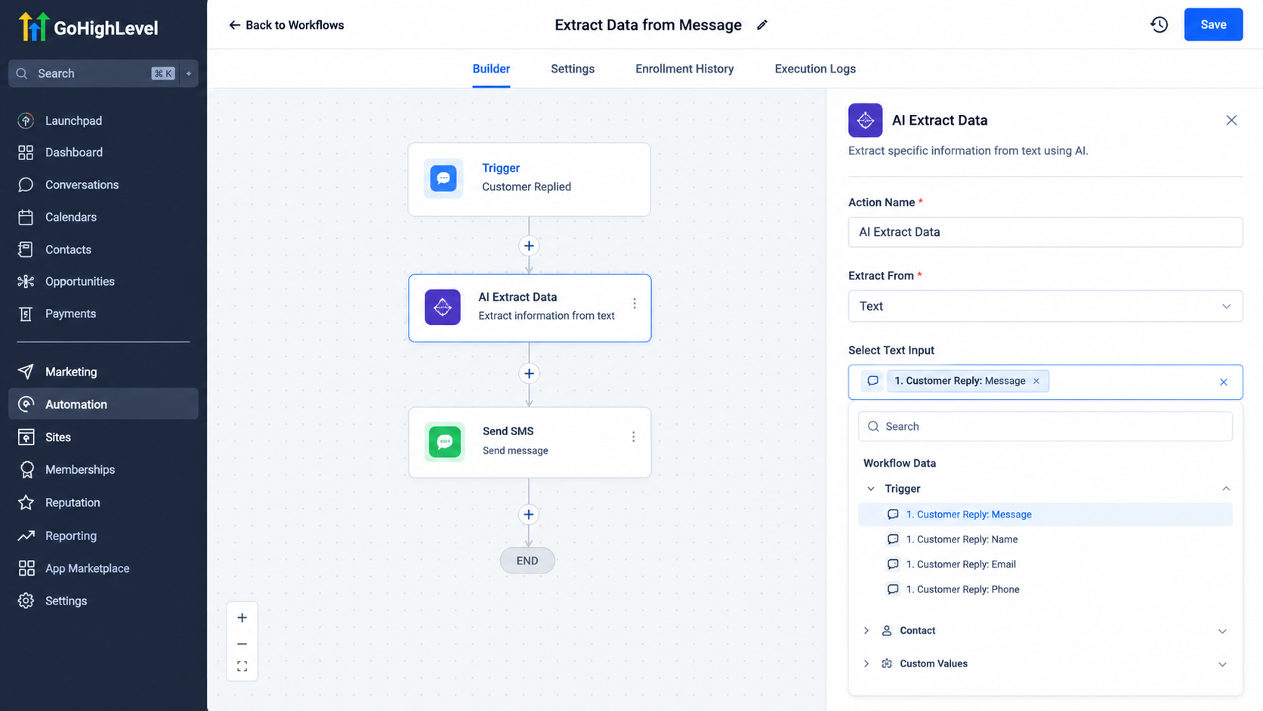Fit workflow canvas to screen
This screenshot has height=711, width=1263.
pos(242,666)
